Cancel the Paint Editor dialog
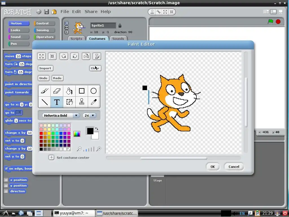 (x=234, y=167)
